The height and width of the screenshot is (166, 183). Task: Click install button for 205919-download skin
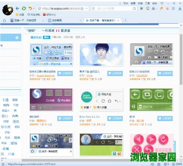coord(65,73)
